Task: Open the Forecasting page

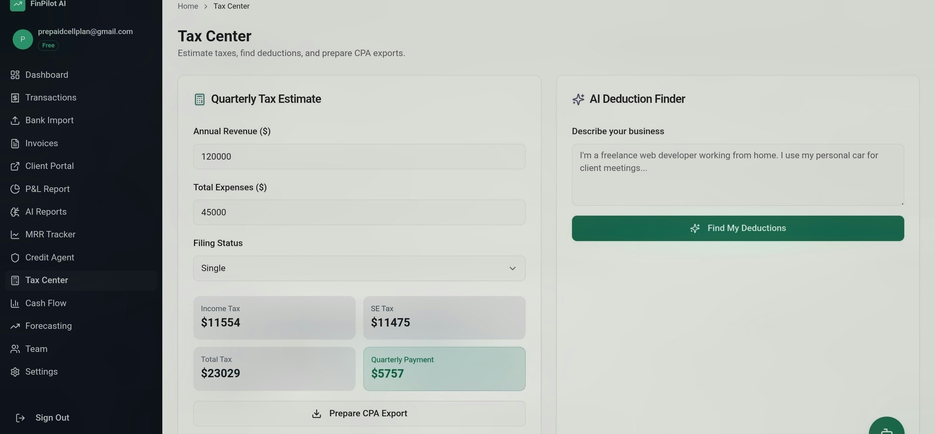Action: 81,326
